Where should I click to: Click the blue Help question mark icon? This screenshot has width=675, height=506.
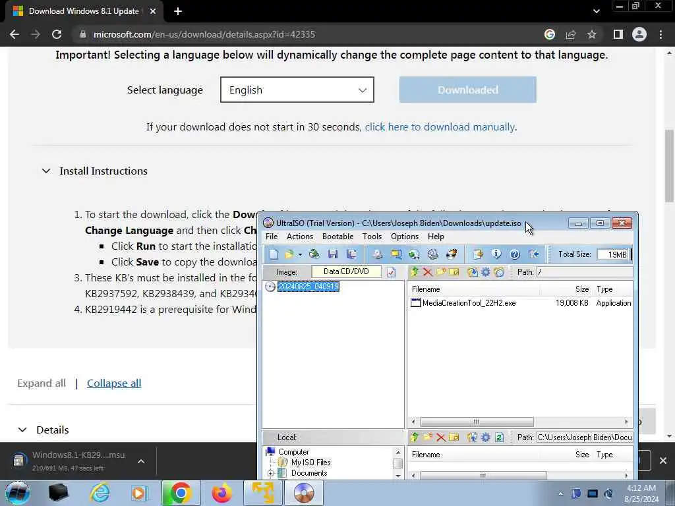pos(515,254)
